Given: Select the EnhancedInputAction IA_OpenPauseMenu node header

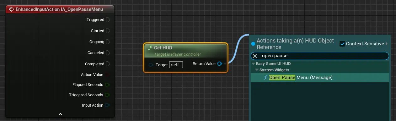Looking at the screenshot, I should click(x=60, y=9).
